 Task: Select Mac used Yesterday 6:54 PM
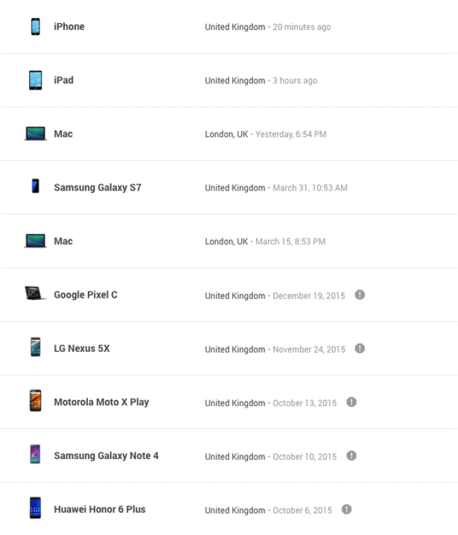(229, 134)
